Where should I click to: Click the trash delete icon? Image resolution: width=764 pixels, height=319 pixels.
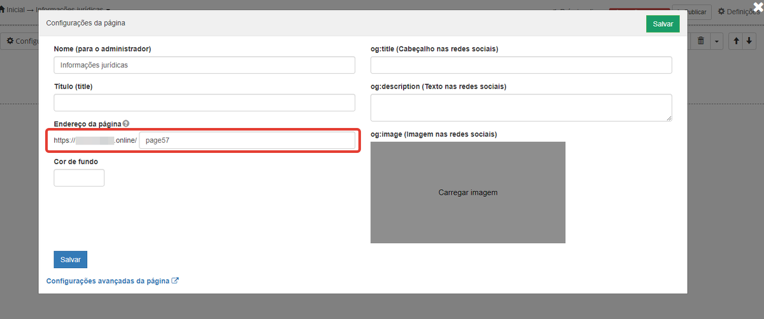[701, 41]
